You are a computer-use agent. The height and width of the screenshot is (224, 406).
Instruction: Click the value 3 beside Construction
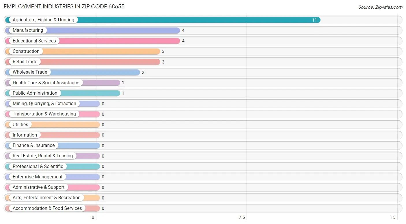(x=163, y=51)
